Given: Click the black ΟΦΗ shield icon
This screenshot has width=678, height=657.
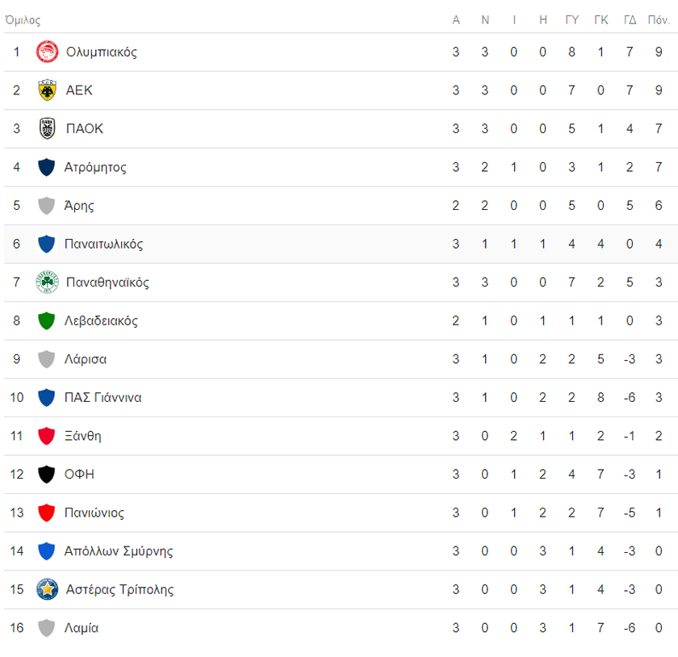Looking at the screenshot, I should pyautogui.click(x=46, y=474).
